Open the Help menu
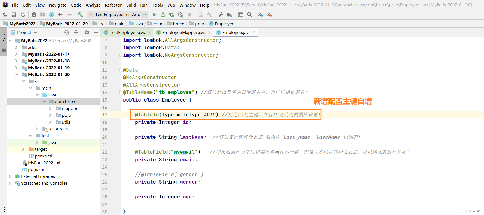484x215 pixels. point(205,5)
